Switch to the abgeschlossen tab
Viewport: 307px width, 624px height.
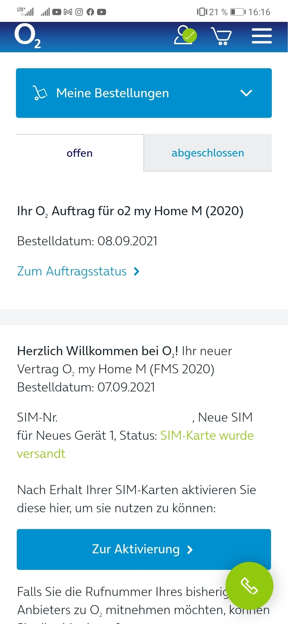pyautogui.click(x=208, y=153)
